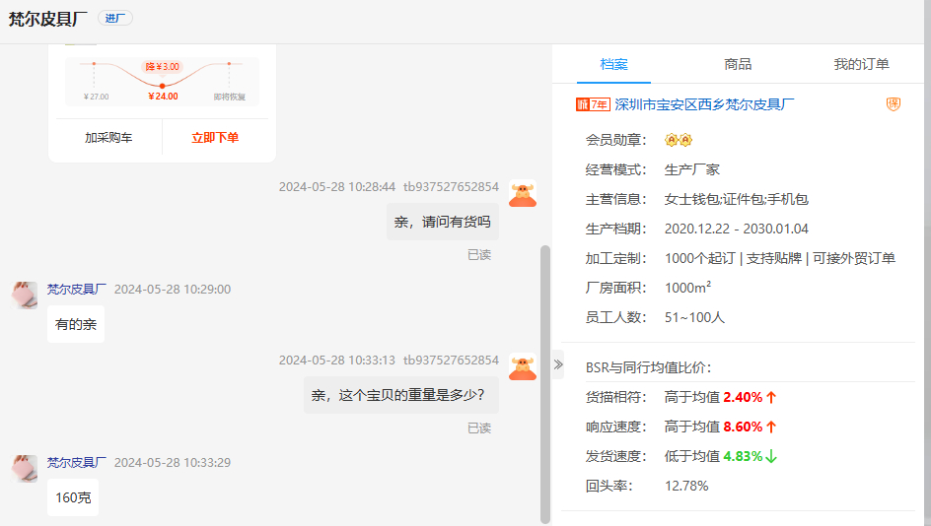Click buyer avatar beside the weight question
Screen dimensions: 931x526
click(x=523, y=367)
